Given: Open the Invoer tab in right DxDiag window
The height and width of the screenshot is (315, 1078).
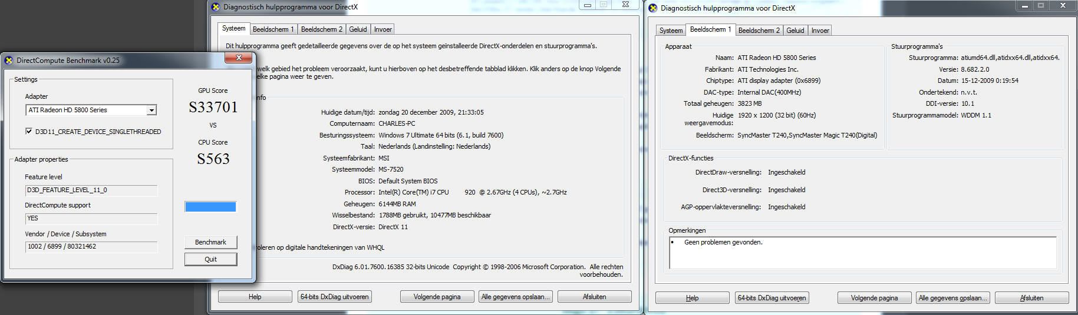Looking at the screenshot, I should [820, 31].
